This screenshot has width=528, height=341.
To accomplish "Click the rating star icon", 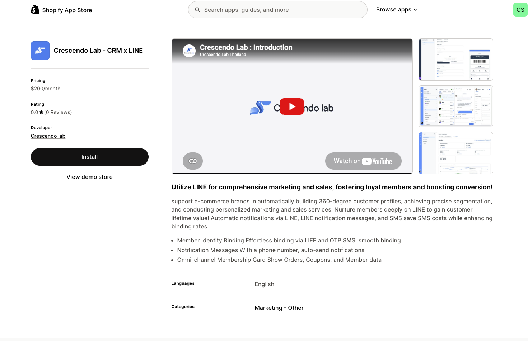I will pos(41,112).
